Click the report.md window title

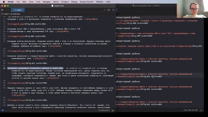point(59,6)
